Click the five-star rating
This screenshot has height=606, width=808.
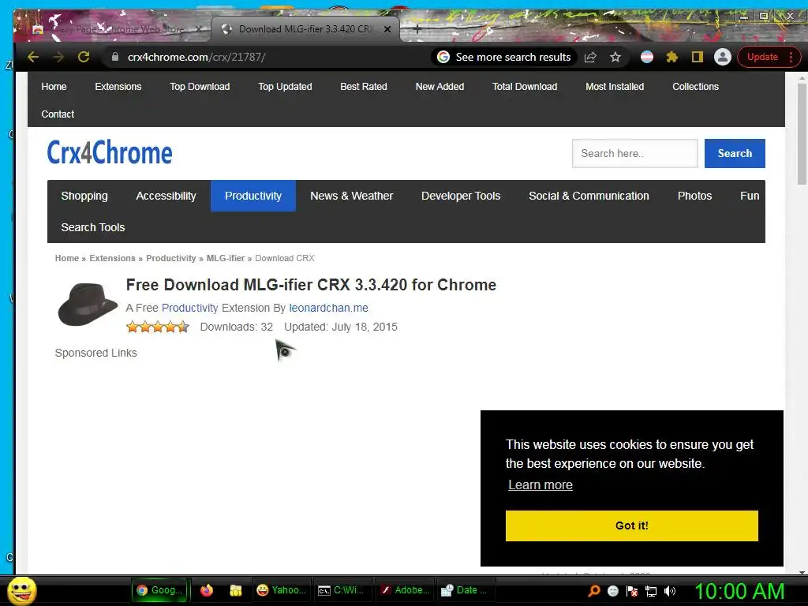tap(158, 327)
